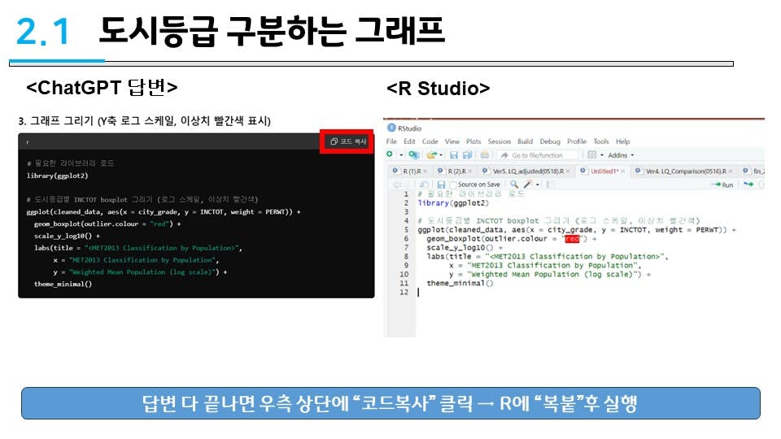Click the editor back navigation arrow
The width and height of the screenshot is (781, 439).
[397, 185]
